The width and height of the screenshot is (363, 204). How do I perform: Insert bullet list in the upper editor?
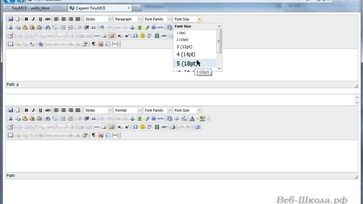(x=63, y=28)
